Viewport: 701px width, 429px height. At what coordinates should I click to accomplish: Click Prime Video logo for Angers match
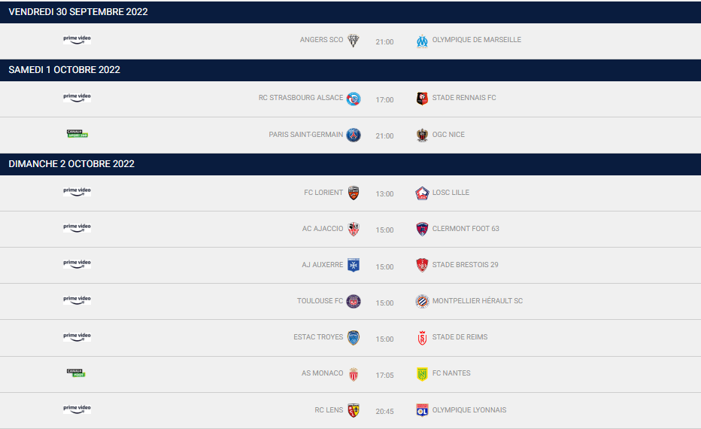(x=77, y=39)
